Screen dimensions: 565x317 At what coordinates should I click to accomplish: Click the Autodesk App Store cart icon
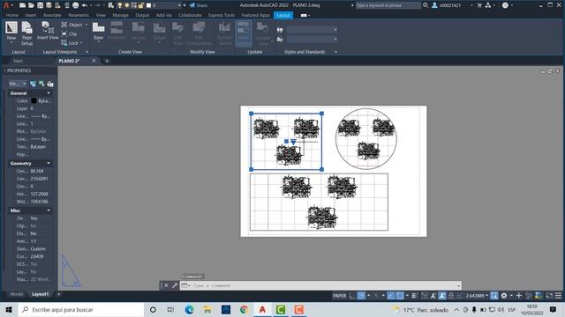pos(479,5)
